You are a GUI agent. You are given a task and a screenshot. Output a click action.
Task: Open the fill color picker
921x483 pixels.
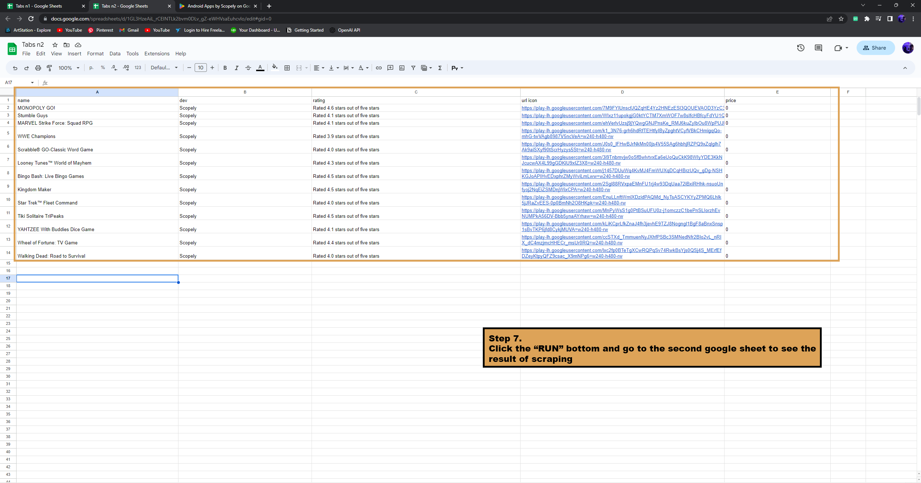[275, 68]
